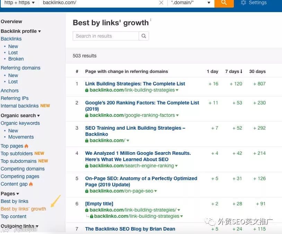Open On-Page SEO: Anatomy title link
Image resolution: width=282 pixels, height=234 pixels.
tap(141, 181)
